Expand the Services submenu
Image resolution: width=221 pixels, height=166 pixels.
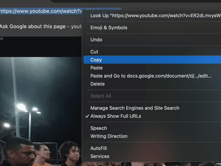152,156
